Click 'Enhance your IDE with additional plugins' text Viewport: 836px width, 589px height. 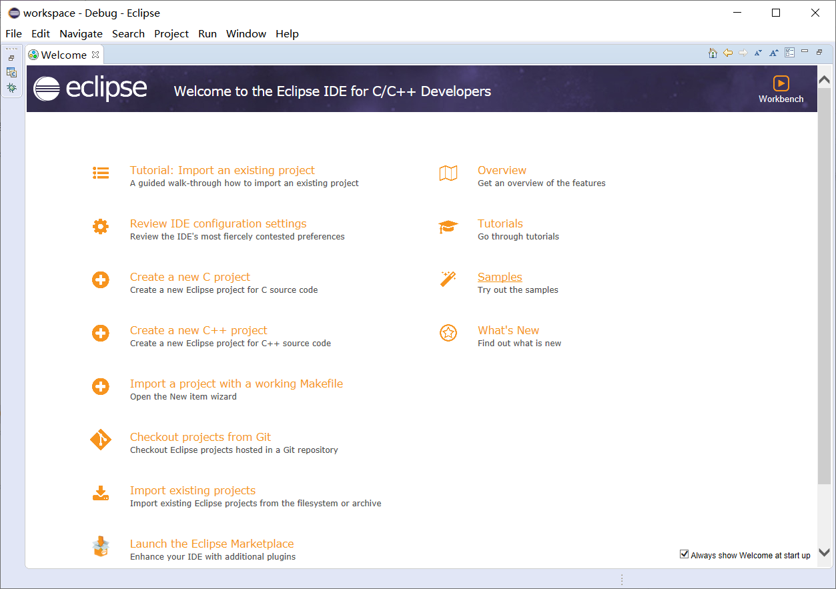tap(213, 556)
